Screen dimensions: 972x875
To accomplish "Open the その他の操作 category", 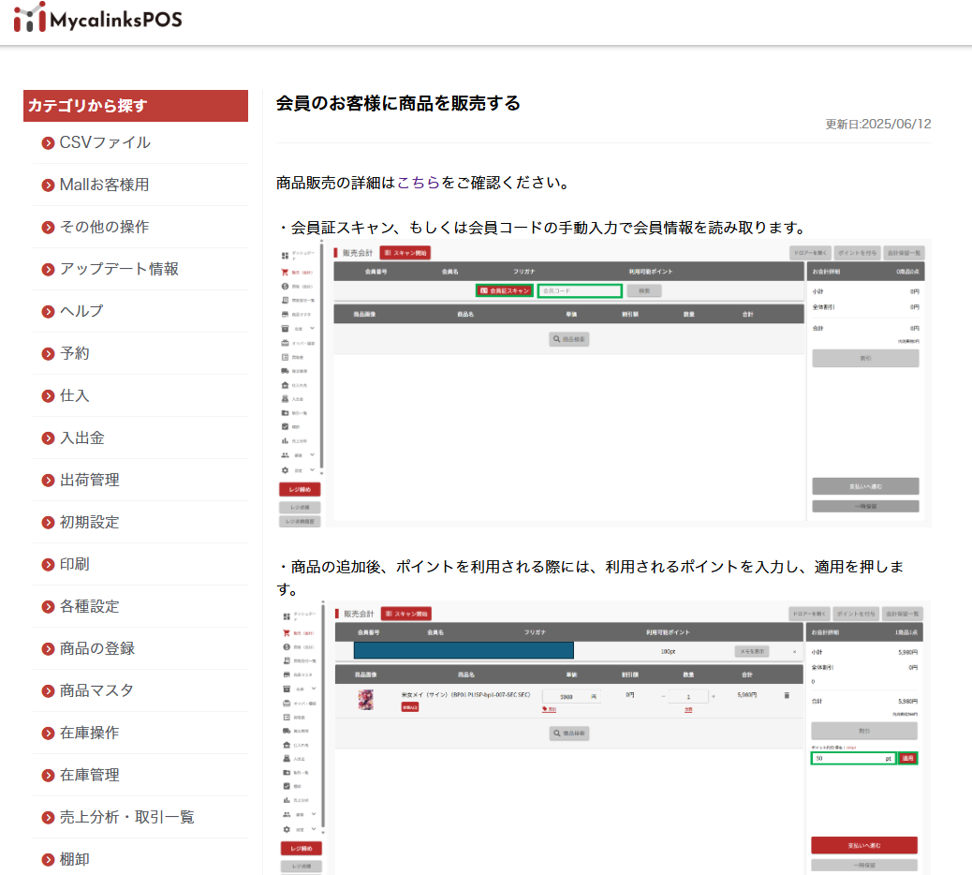I will click(x=104, y=228).
